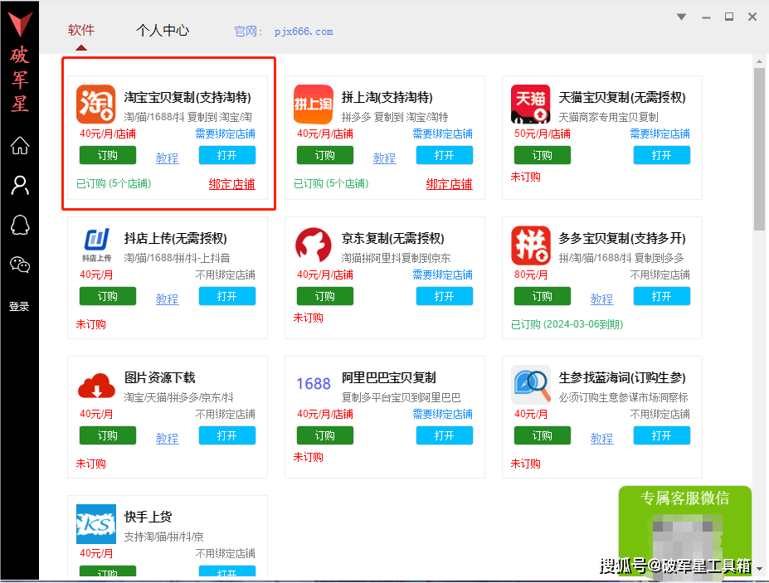Open profile via the sidebar person icon
The height and width of the screenshot is (583, 769).
19,185
